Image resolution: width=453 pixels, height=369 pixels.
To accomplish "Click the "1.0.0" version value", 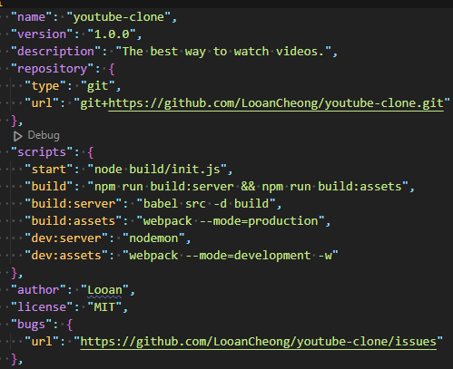I will click(x=112, y=34).
